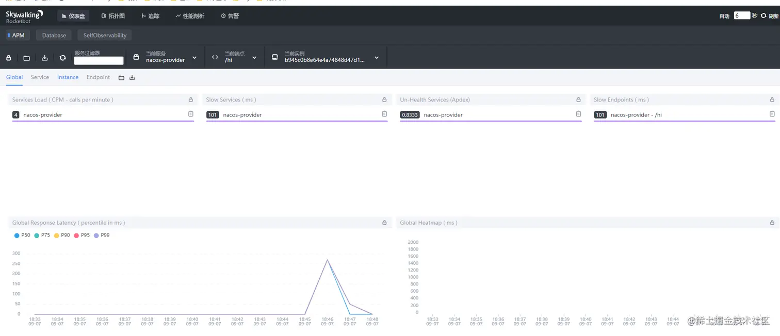Open the 当前端点 /hi dropdown
Viewport: 780px width, 336px height.
pos(235,57)
